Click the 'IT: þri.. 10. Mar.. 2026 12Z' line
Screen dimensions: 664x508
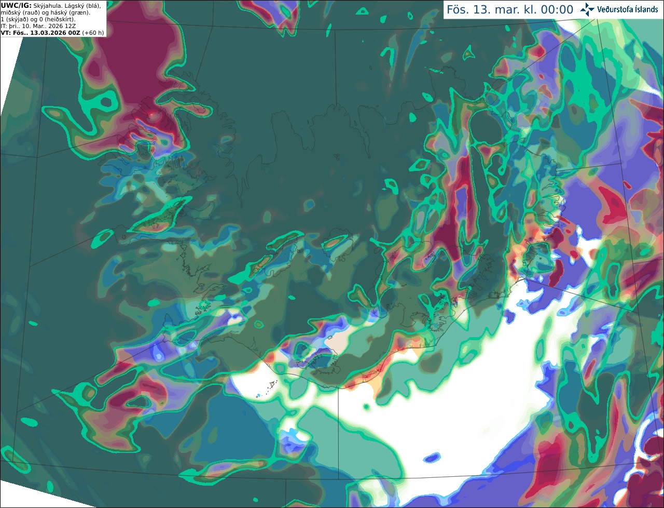pyautogui.click(x=38, y=26)
